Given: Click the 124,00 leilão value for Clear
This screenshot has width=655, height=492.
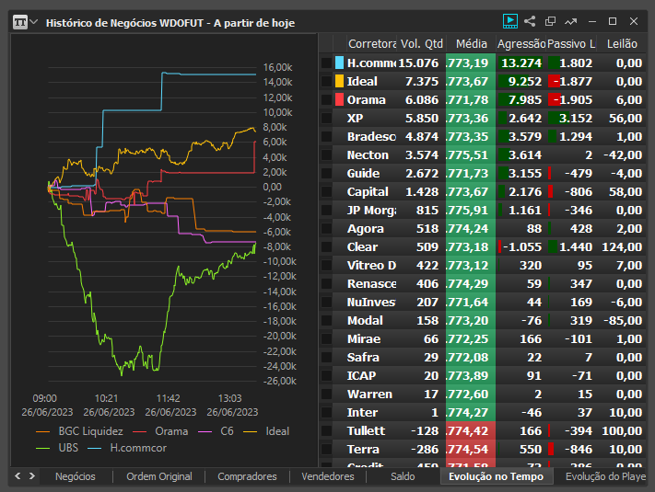Looking at the screenshot, I should point(622,246).
